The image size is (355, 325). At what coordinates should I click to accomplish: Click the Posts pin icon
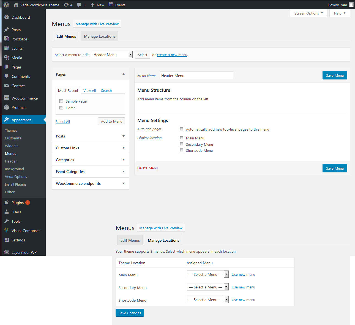[7, 29]
